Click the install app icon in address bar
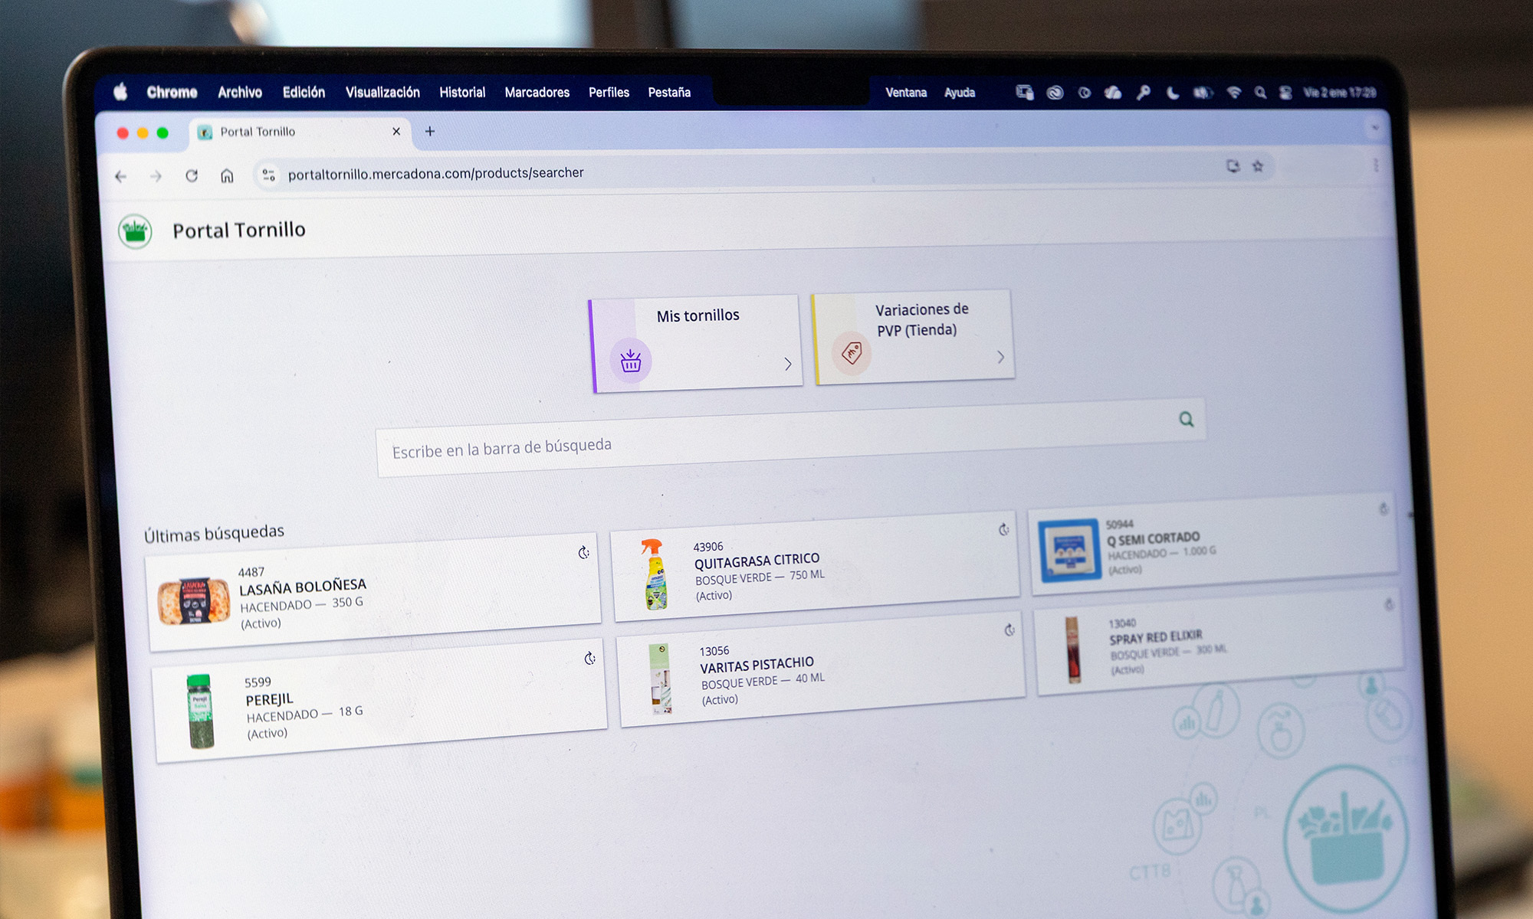Image resolution: width=1533 pixels, height=919 pixels. (1233, 165)
